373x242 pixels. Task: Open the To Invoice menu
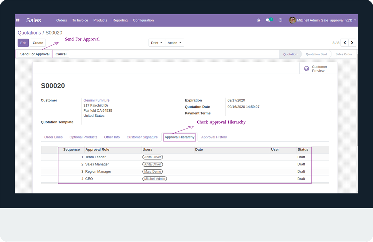click(80, 20)
